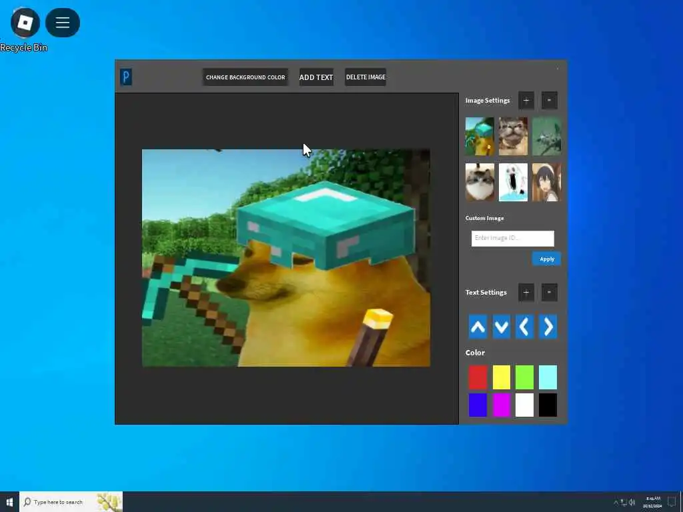This screenshot has height=512, width=683.
Task: Select the white screaming cartoon thumbnail
Action: pyautogui.click(x=513, y=183)
